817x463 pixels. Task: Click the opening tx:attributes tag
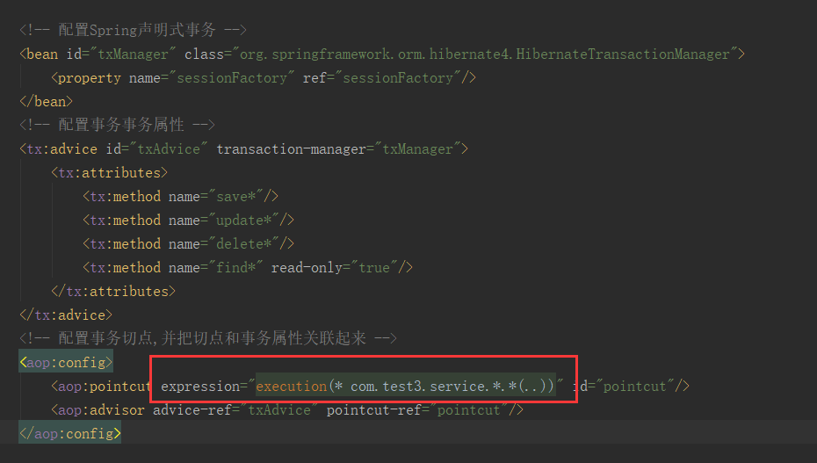tap(110, 173)
